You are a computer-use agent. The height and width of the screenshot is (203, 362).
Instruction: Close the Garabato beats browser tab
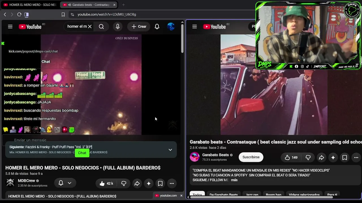pos(114,5)
